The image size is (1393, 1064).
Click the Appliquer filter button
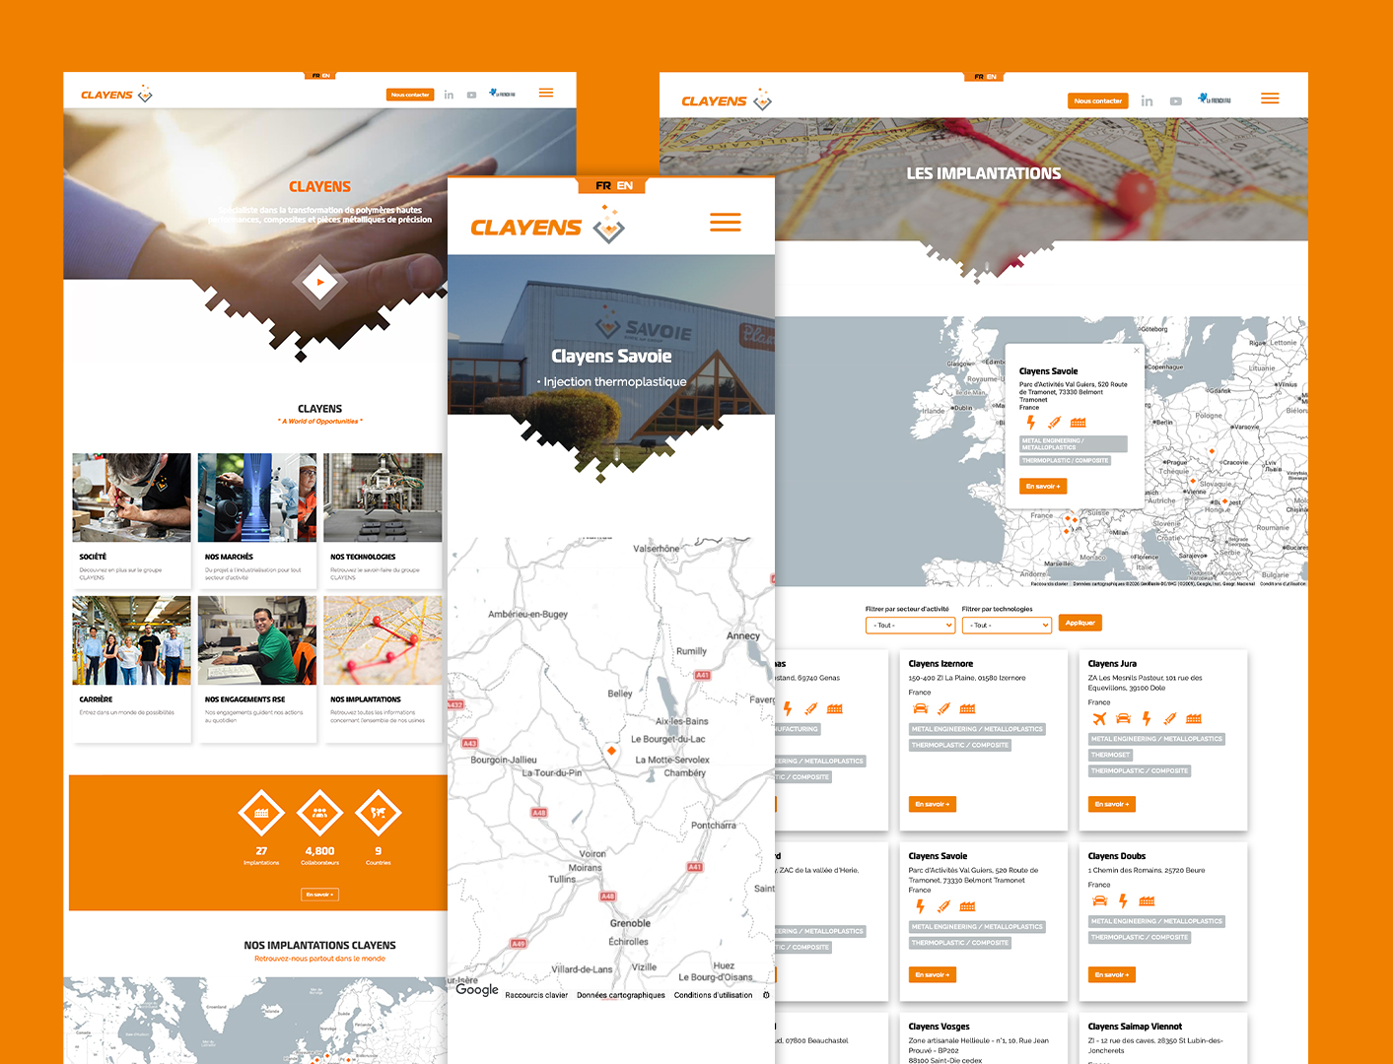1080,623
